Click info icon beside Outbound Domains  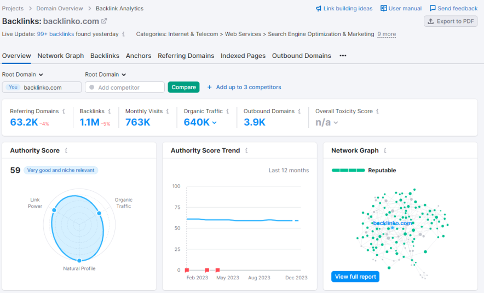click(x=301, y=111)
